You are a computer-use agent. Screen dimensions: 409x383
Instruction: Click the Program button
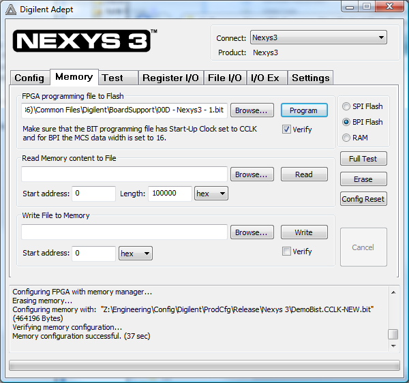304,110
